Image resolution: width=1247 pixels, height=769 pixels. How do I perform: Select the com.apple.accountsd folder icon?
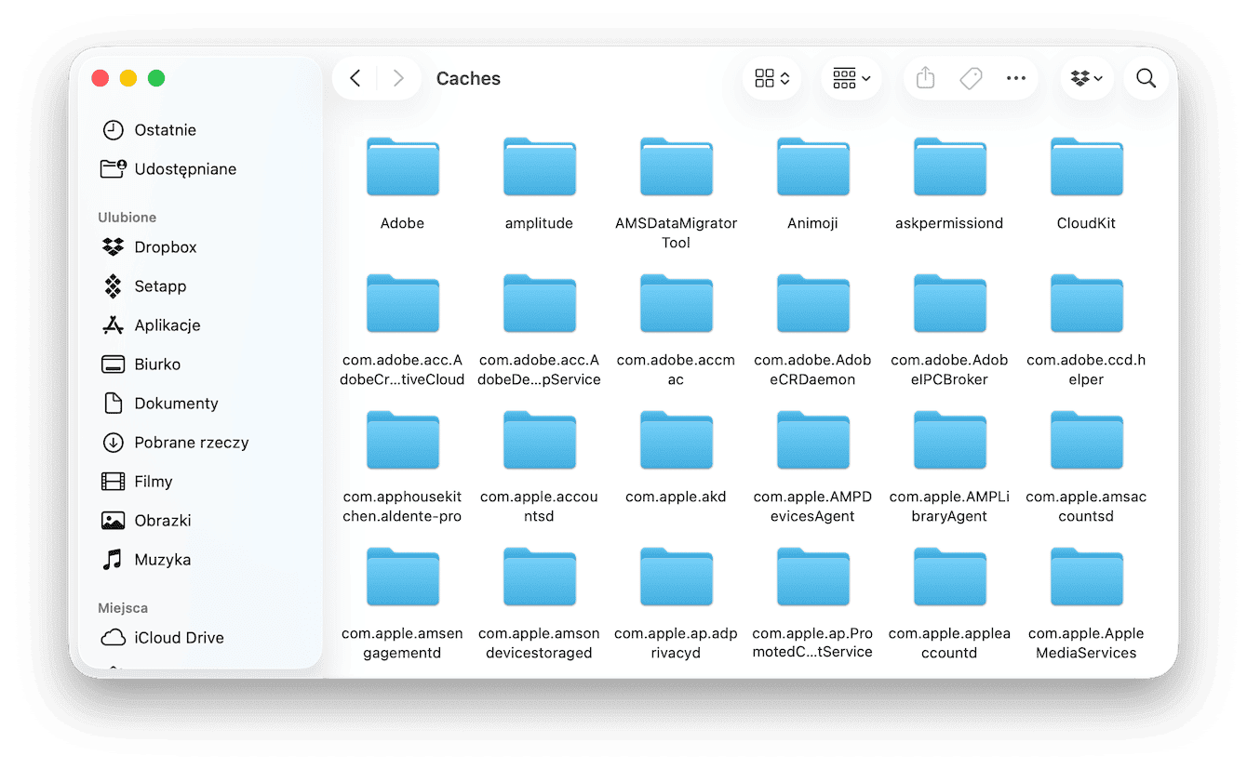[x=540, y=441]
